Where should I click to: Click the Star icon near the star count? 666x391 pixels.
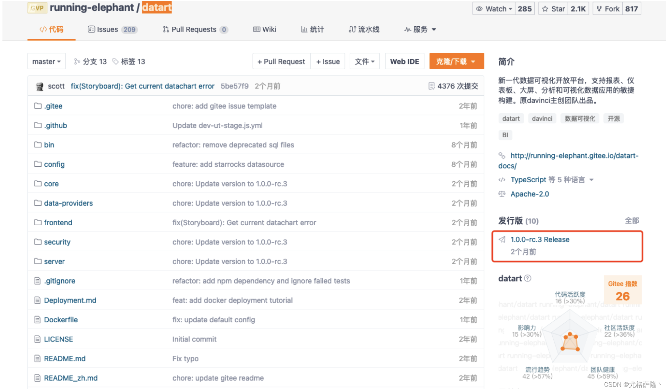545,8
